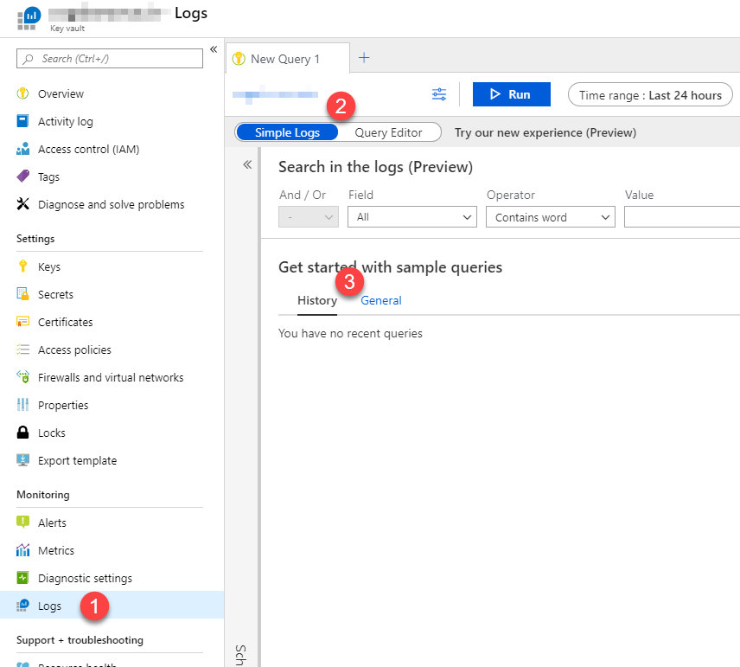Screen dimensions: 740x667
Task: Expand the Field dropdown set to All
Action: [411, 217]
